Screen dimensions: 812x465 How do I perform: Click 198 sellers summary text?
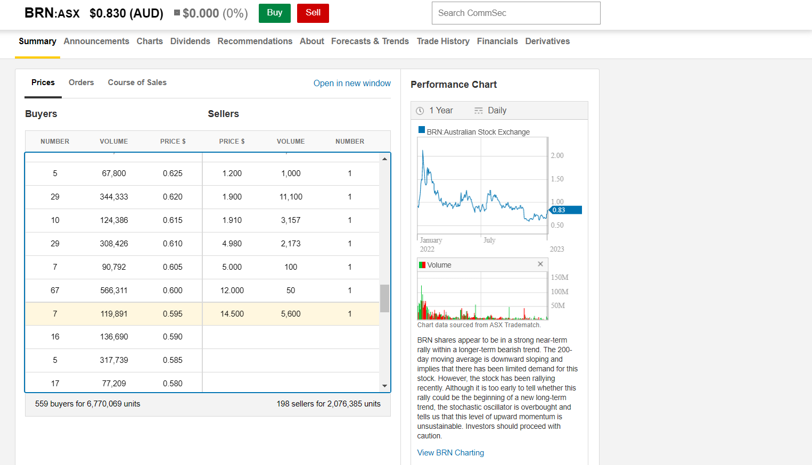pyautogui.click(x=329, y=404)
